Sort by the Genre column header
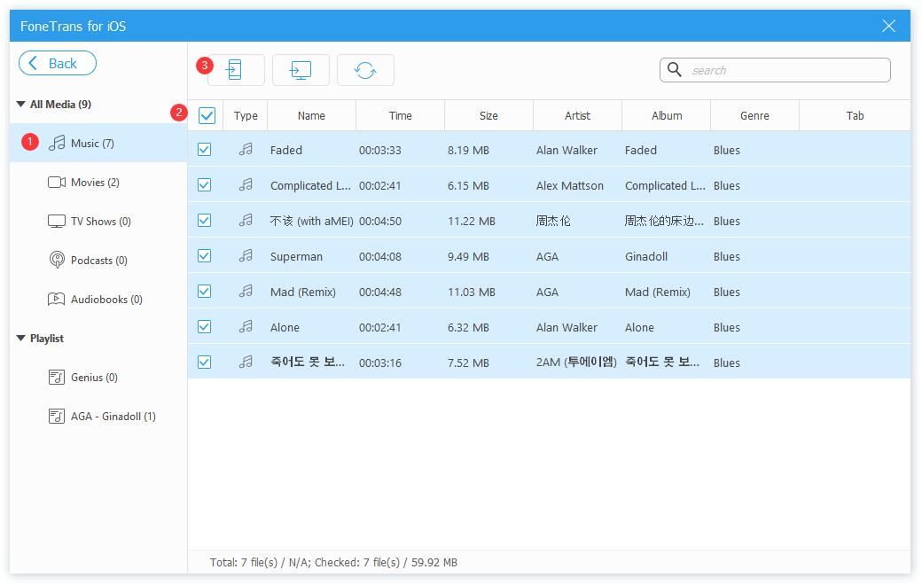 [x=754, y=116]
